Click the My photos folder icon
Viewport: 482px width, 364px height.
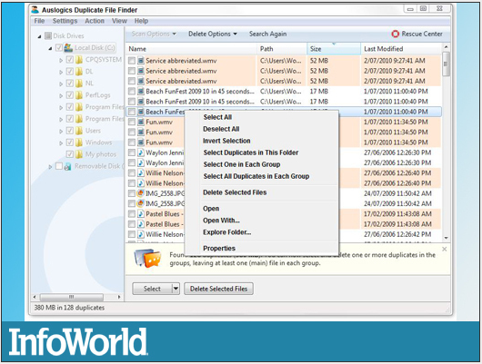(79, 154)
